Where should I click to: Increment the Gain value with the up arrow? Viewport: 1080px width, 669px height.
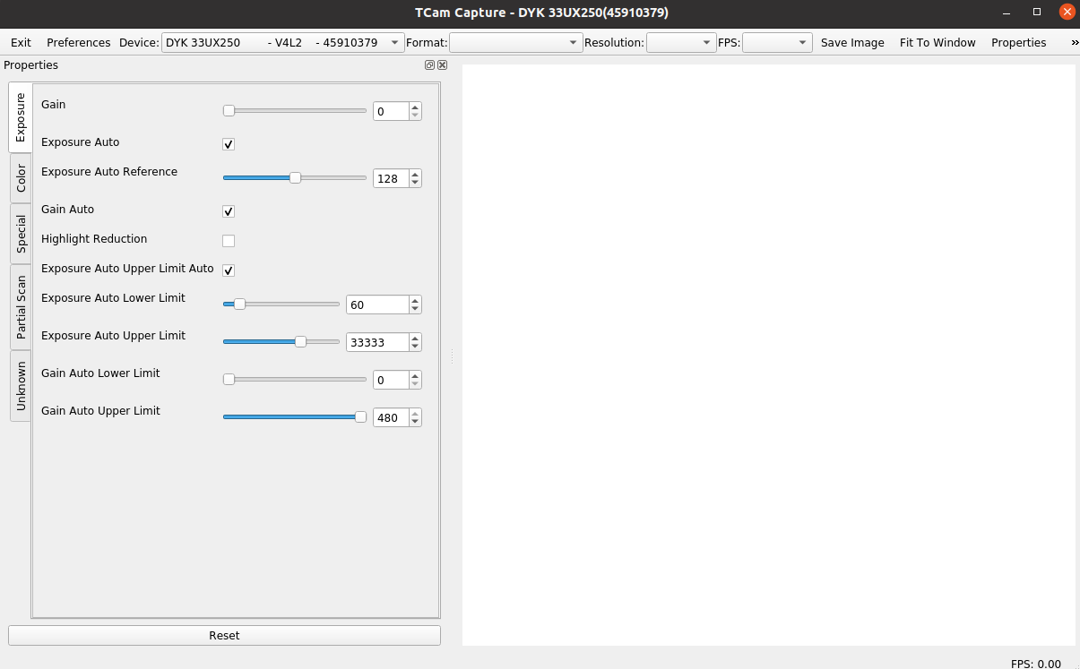point(414,106)
